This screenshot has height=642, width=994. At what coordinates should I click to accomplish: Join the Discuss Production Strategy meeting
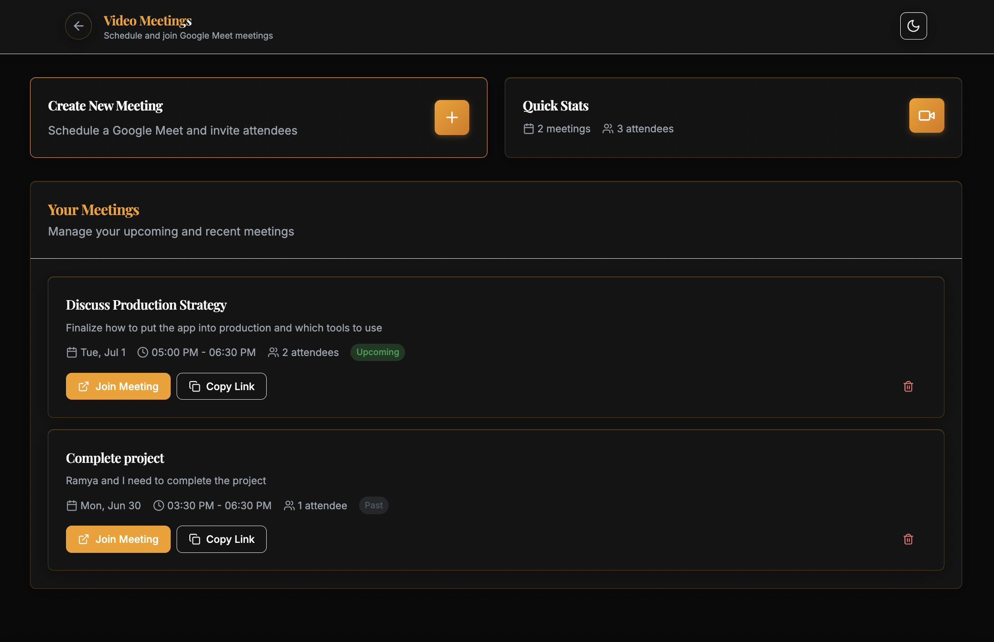pos(118,386)
